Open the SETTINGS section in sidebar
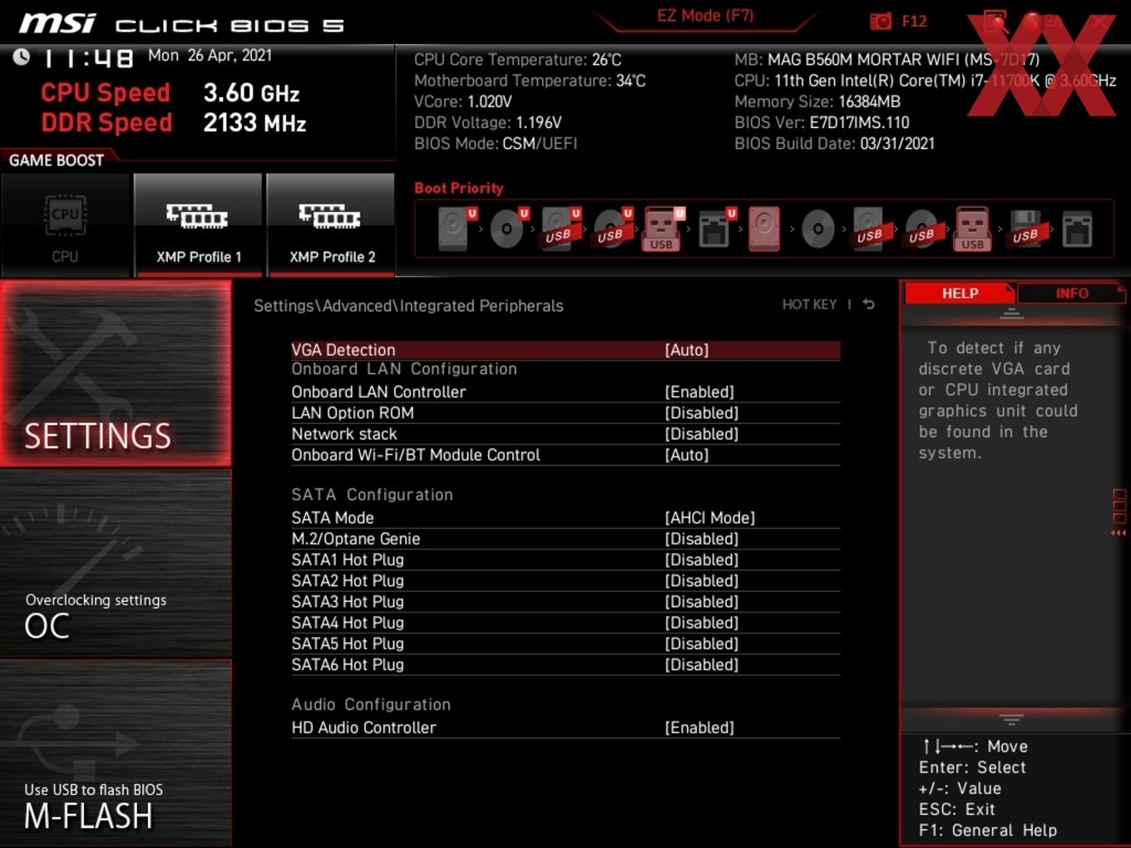The width and height of the screenshot is (1131, 848). pyautogui.click(x=116, y=373)
